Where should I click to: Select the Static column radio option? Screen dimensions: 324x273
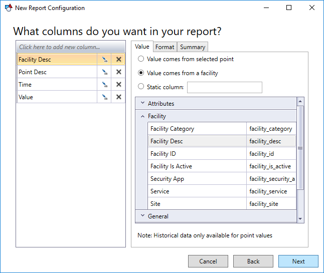[141, 86]
